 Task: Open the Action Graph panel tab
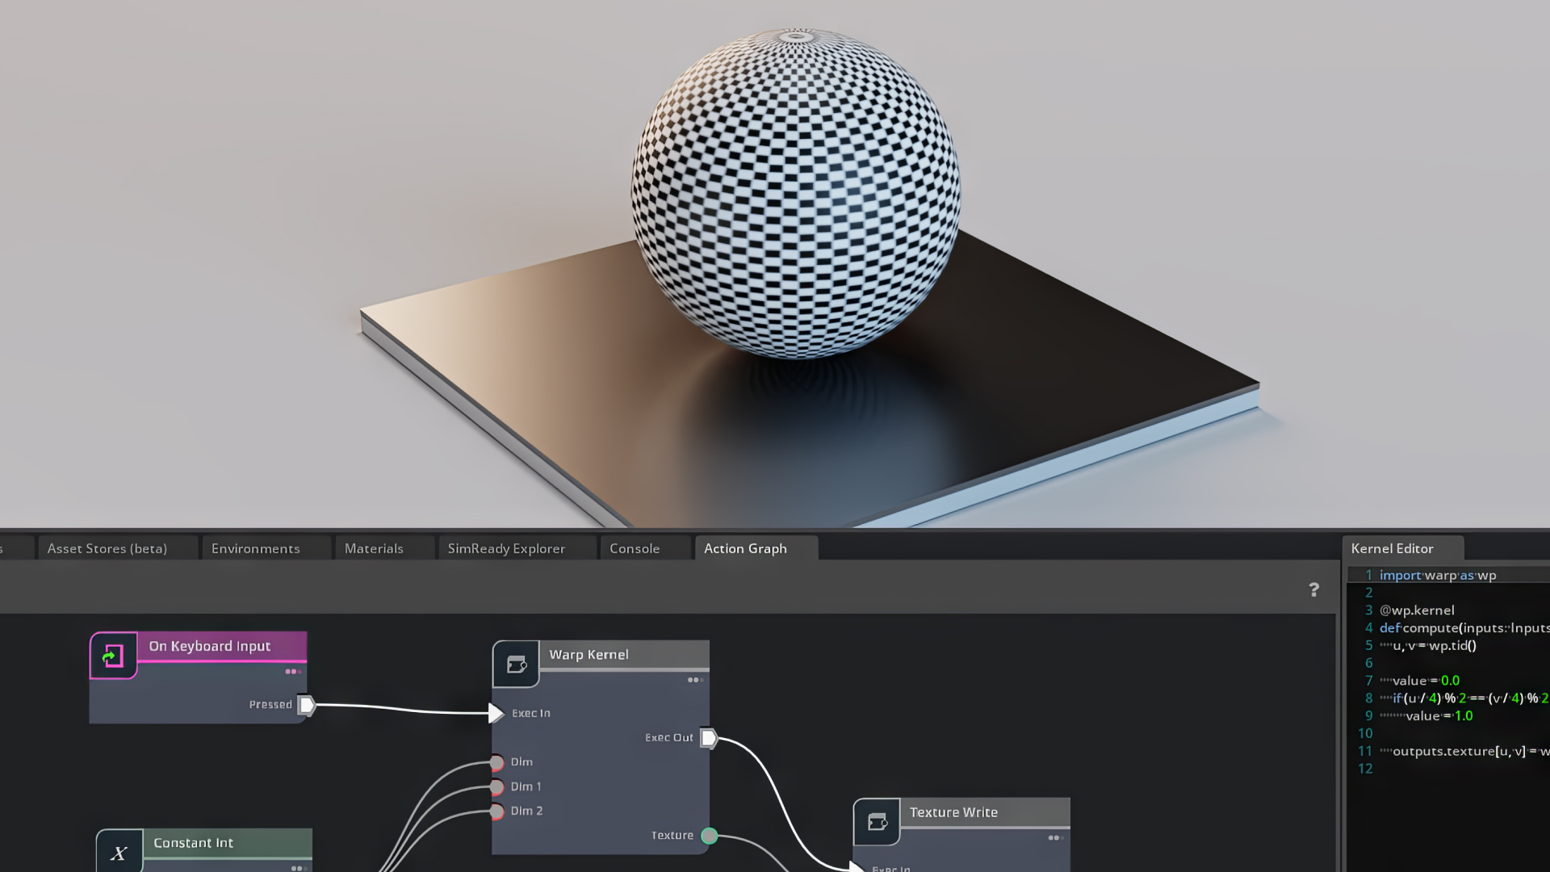[745, 548]
